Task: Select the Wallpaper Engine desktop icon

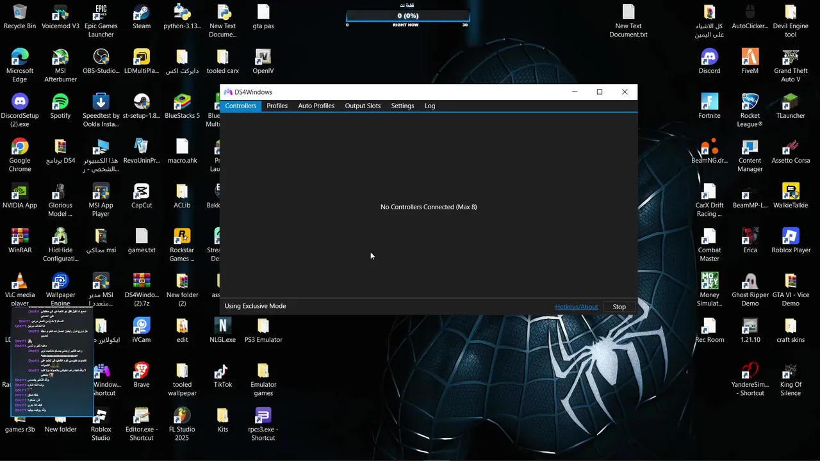Action: [x=60, y=290]
